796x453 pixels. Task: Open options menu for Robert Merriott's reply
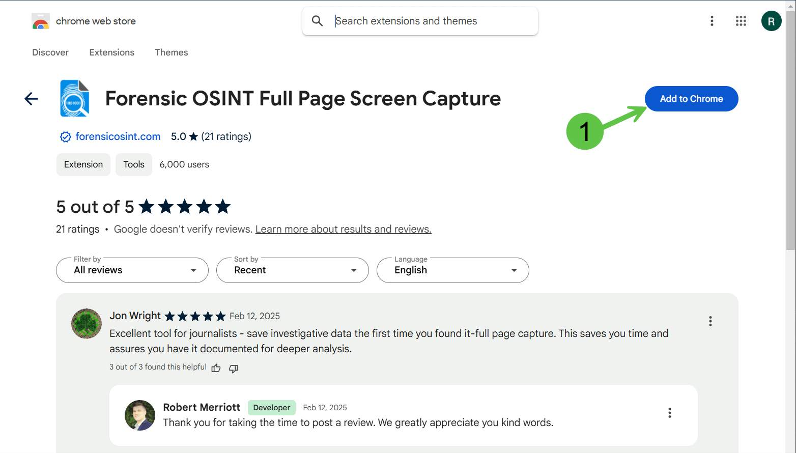[x=669, y=413]
